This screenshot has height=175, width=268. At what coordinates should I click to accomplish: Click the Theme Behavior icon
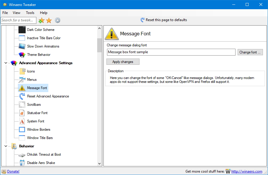[x=22, y=55]
